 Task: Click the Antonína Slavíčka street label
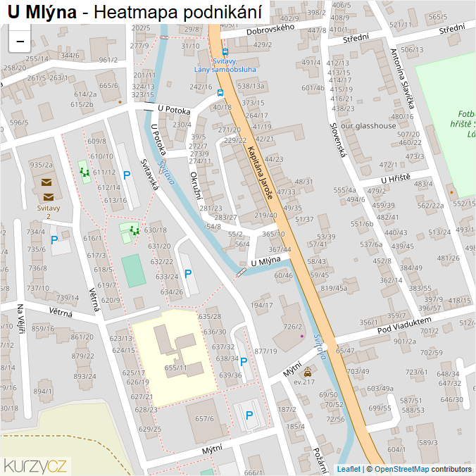point(403,79)
